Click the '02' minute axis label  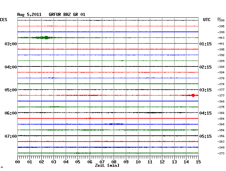tap(41, 162)
